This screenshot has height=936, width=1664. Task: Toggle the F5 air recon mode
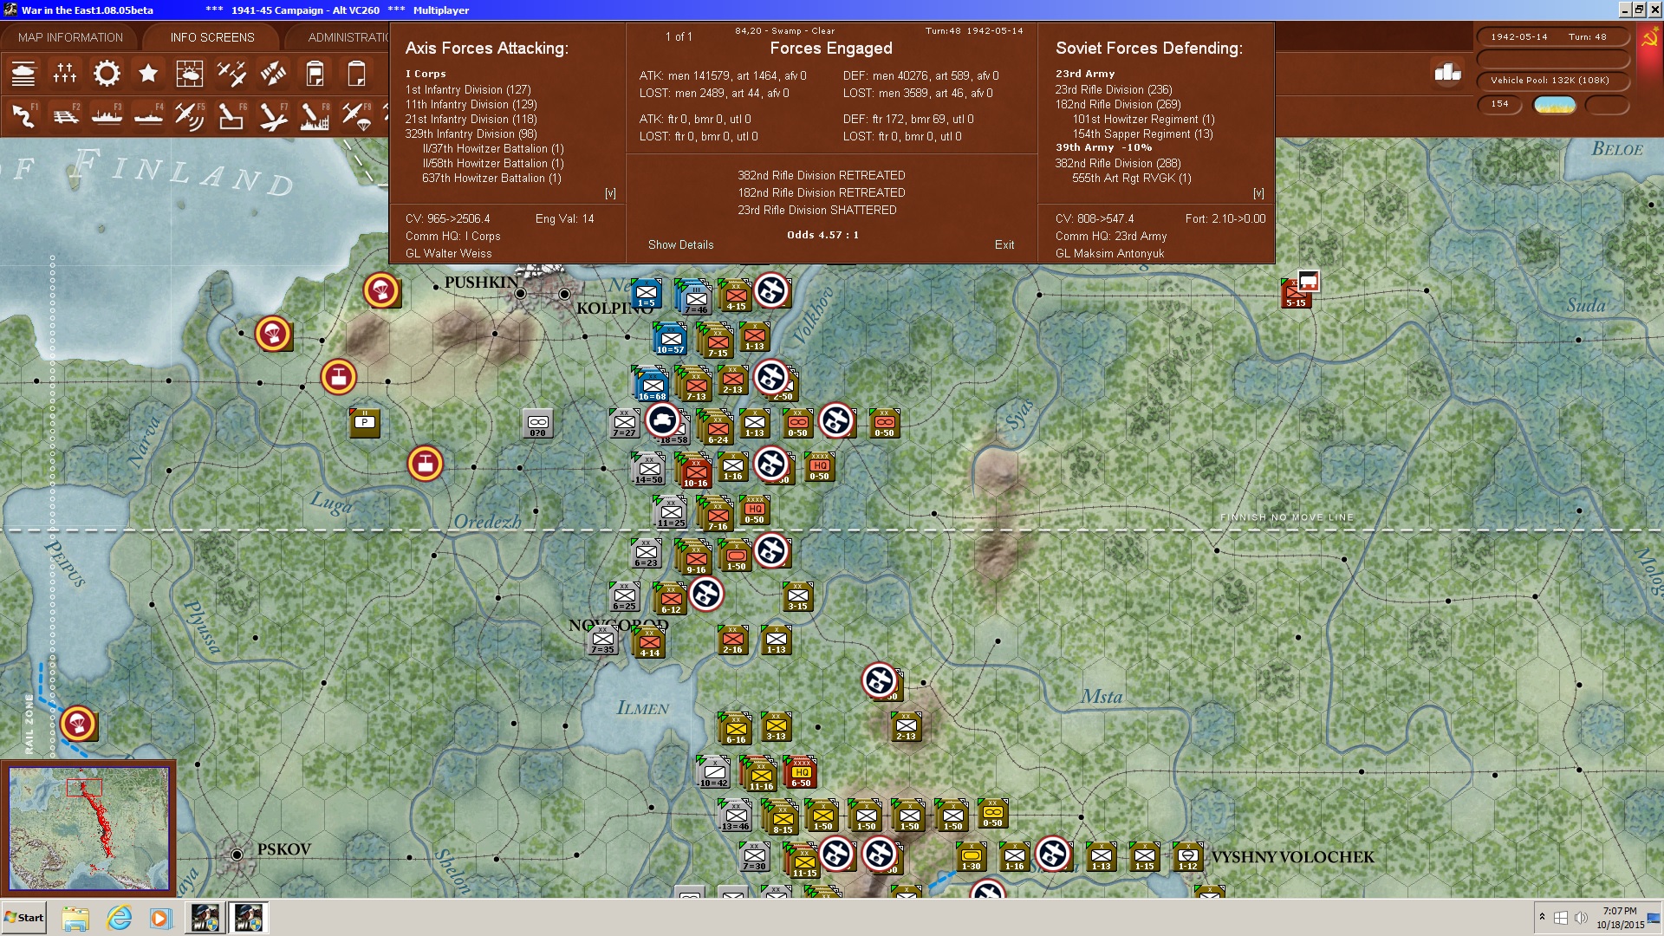(x=189, y=115)
